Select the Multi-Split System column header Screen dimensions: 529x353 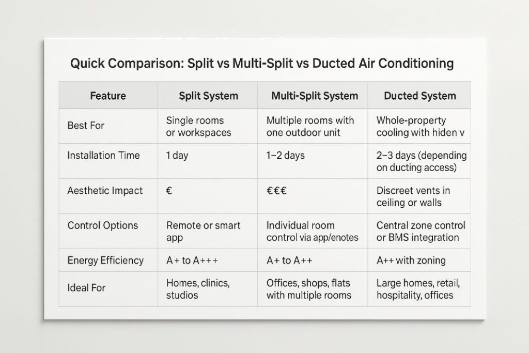pos(315,96)
